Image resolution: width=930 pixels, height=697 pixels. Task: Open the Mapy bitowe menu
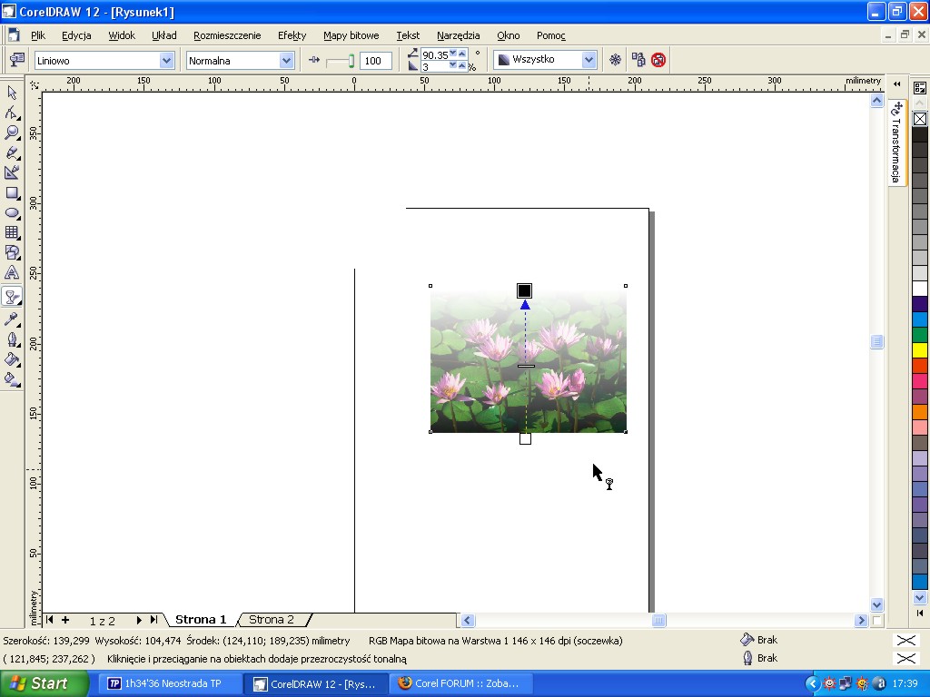pyautogui.click(x=351, y=35)
